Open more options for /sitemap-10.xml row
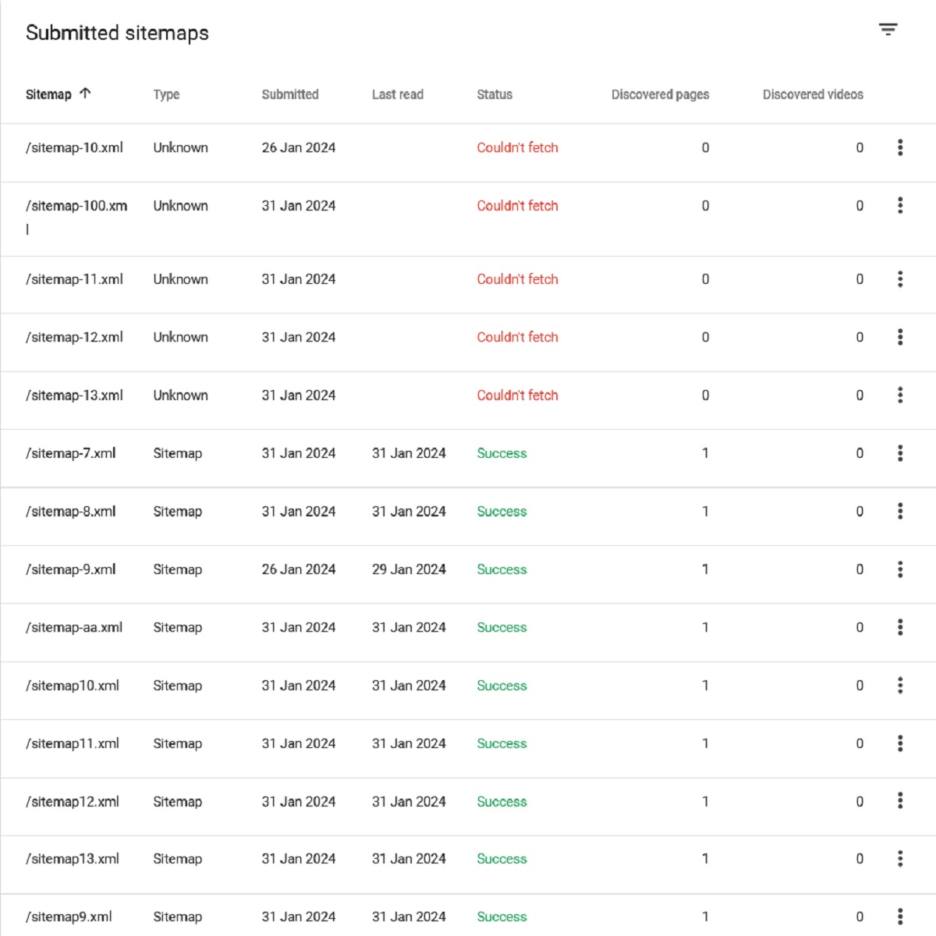 (x=900, y=147)
